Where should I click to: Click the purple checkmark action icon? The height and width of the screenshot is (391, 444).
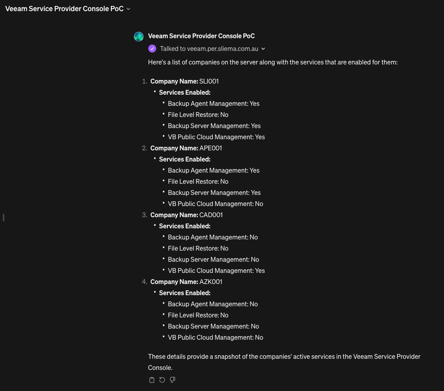click(152, 49)
